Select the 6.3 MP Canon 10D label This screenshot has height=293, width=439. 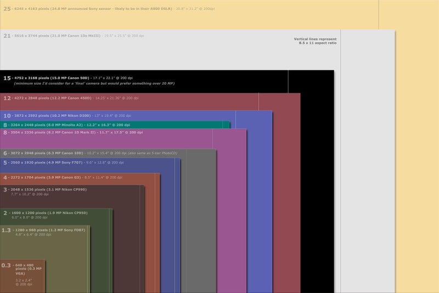coord(90,153)
